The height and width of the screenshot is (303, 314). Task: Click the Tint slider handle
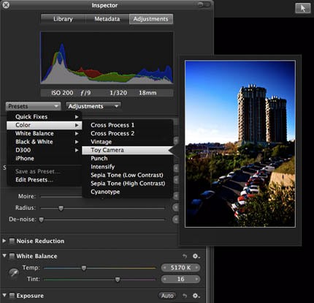[118, 280]
